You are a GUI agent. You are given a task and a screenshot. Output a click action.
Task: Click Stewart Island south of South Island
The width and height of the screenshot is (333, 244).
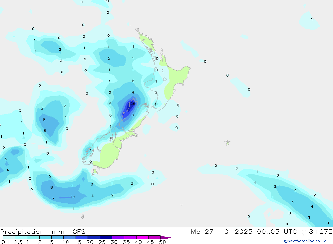(95, 172)
